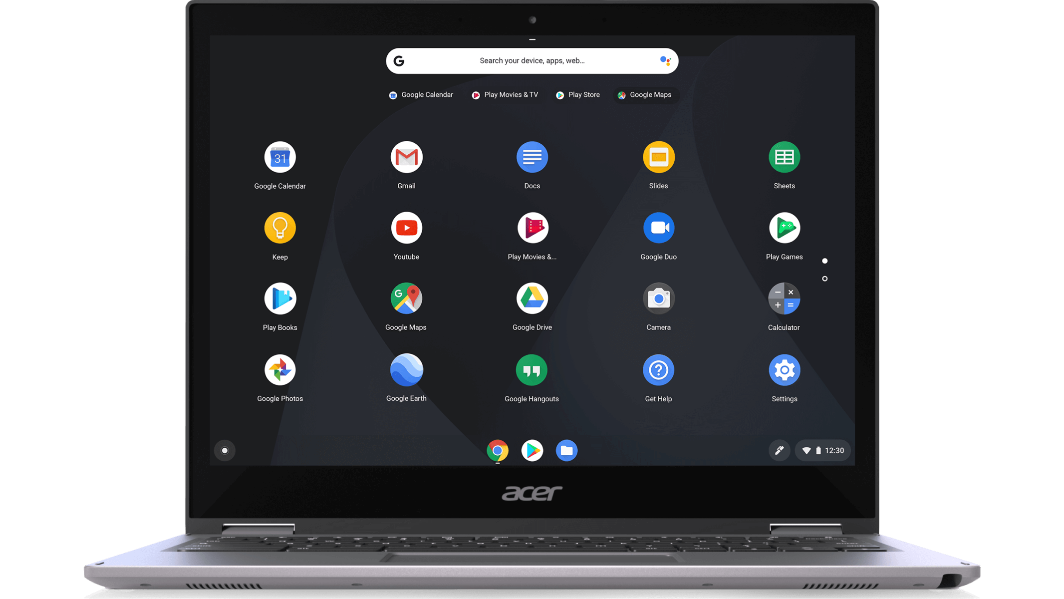Select Google Sheets app
This screenshot has width=1064, height=599.
pos(784,157)
